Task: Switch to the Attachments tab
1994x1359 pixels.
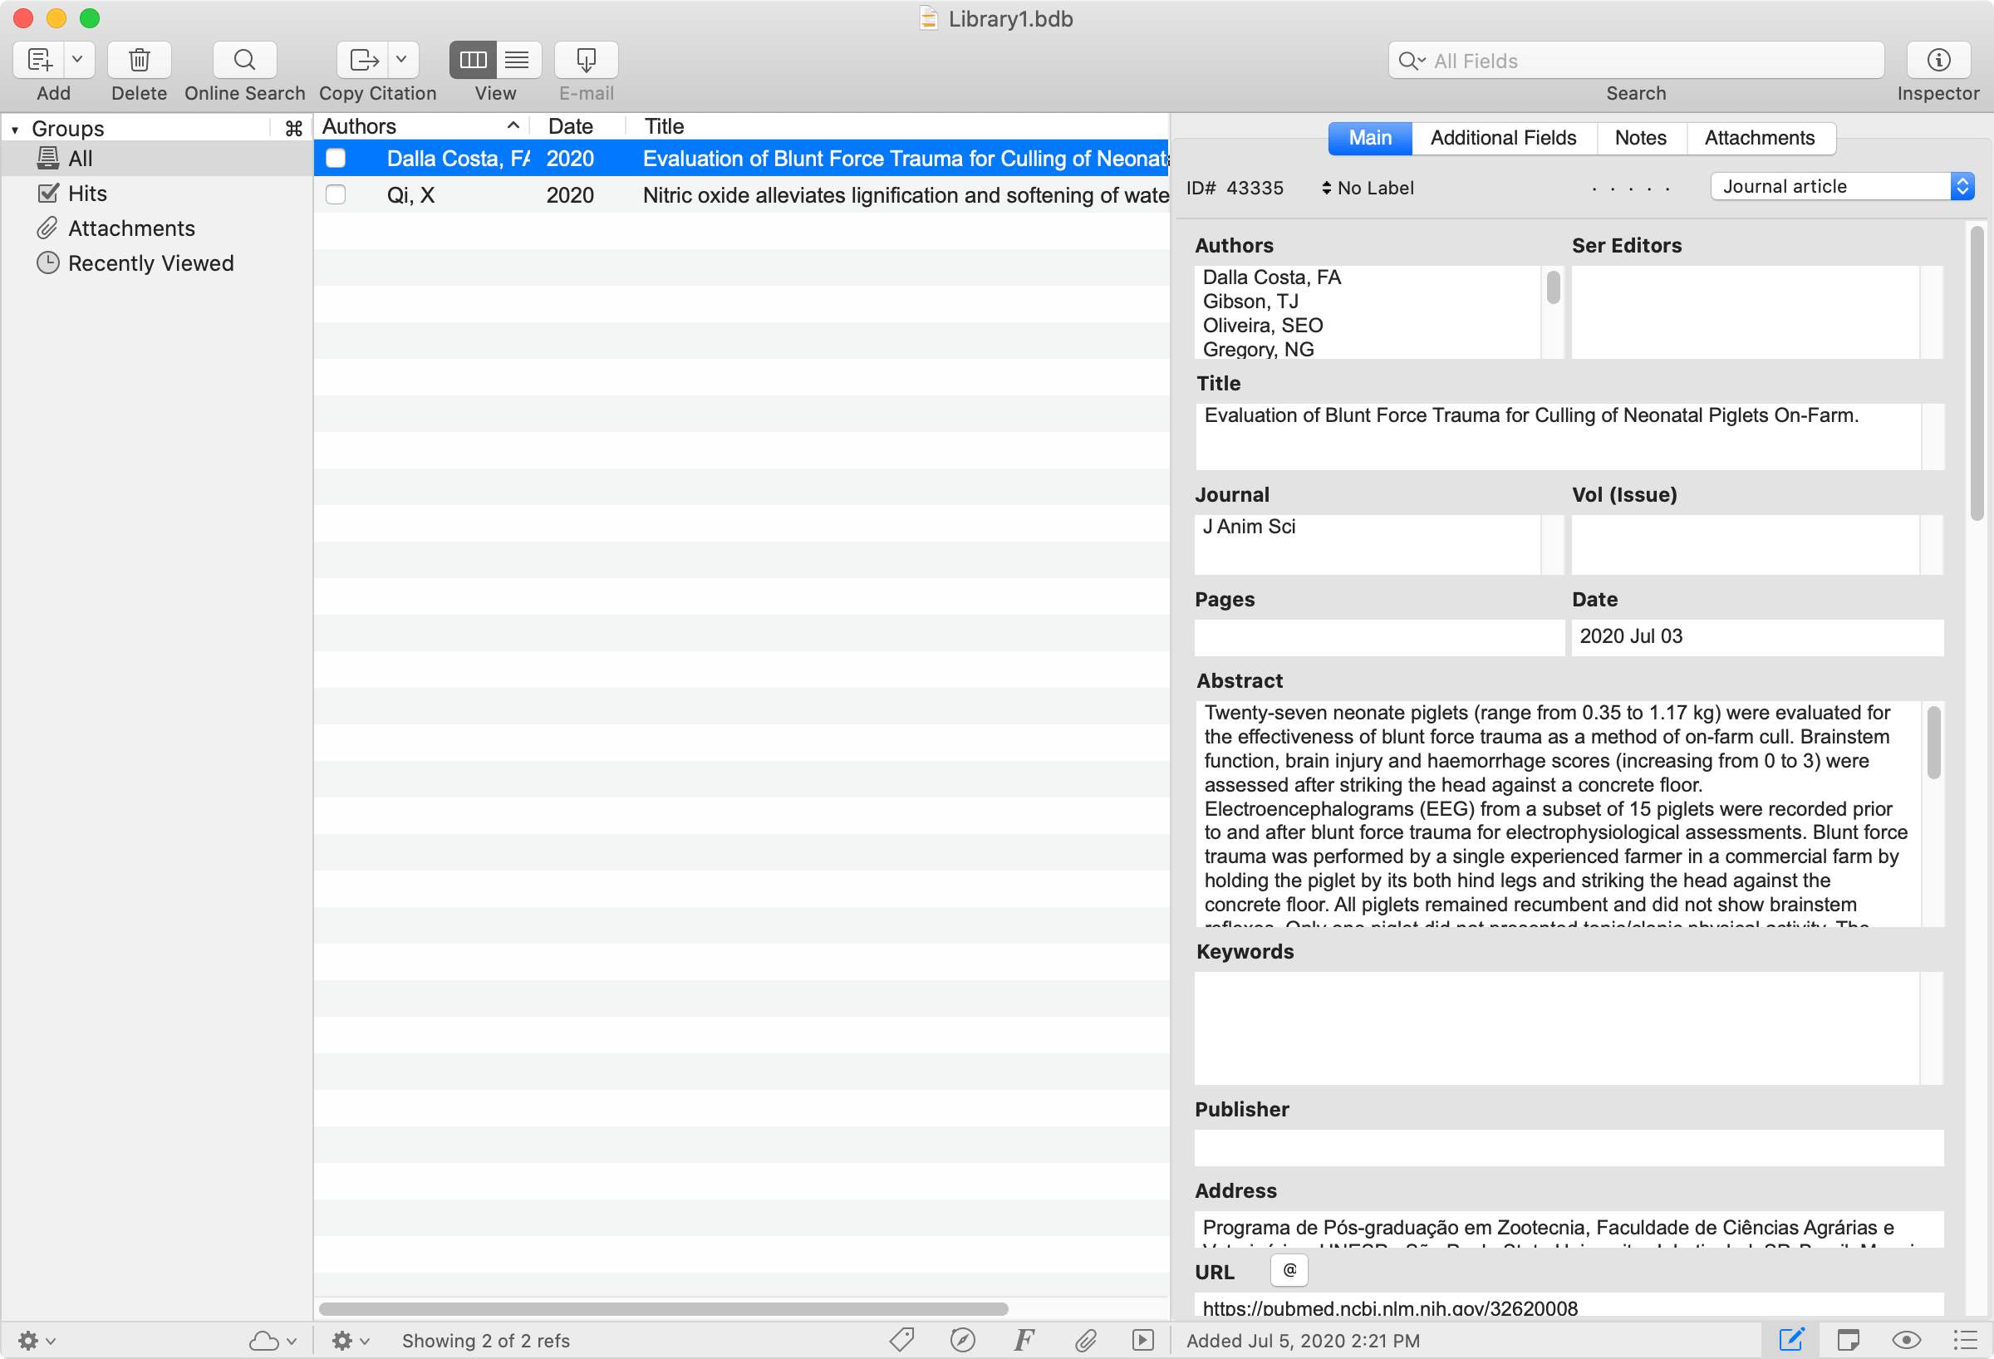Action: pyautogui.click(x=1760, y=138)
